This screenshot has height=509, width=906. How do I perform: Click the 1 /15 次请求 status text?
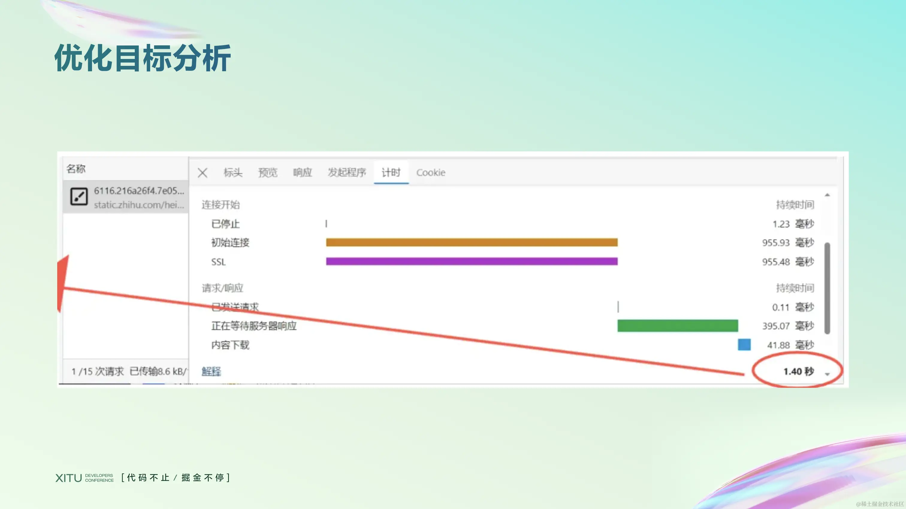pos(98,371)
